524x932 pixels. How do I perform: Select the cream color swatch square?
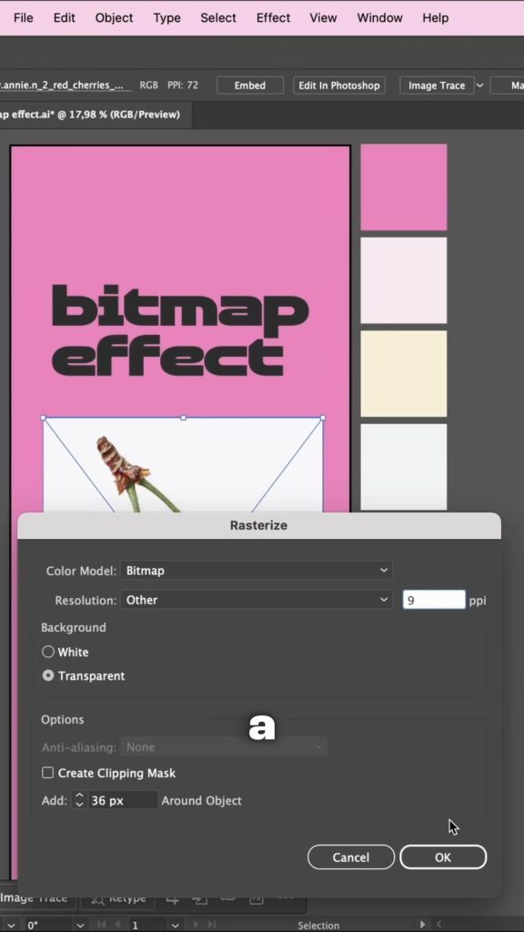click(x=404, y=374)
